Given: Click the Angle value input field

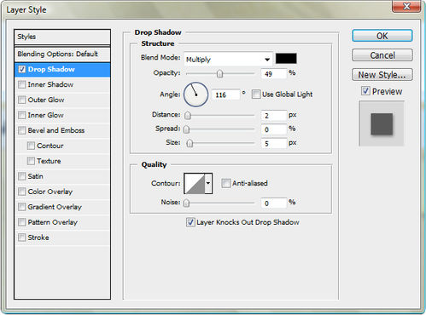Looking at the screenshot, I should (x=226, y=94).
